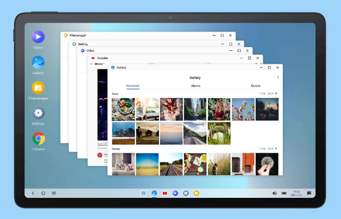
Task: Tap the back navigation arrow in taskbar
Action: (x=33, y=193)
